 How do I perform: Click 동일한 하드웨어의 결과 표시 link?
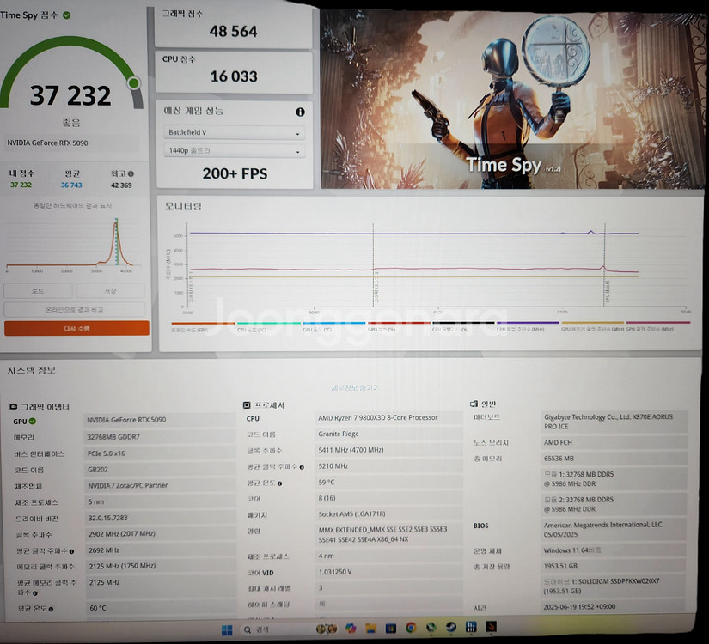point(72,205)
